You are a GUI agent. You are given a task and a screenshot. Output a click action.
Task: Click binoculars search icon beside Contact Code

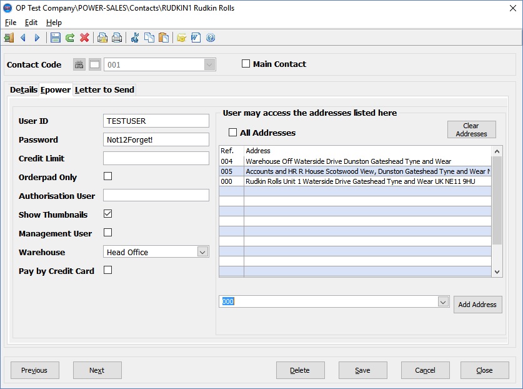(x=79, y=64)
